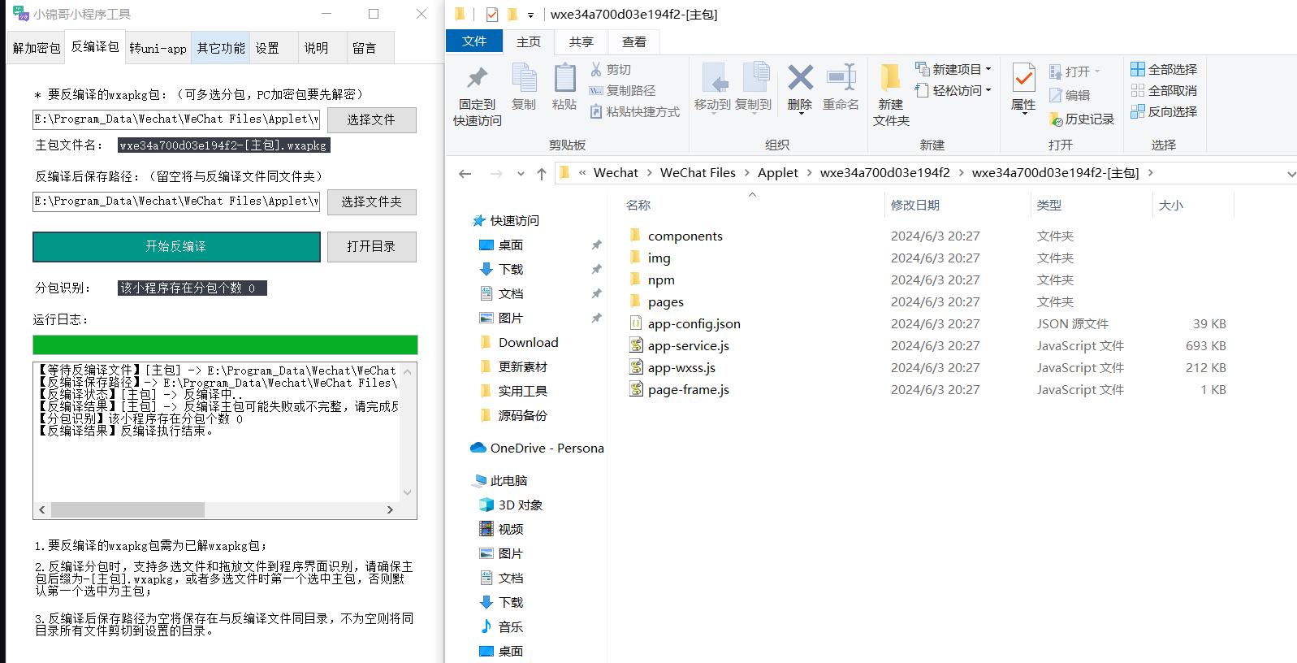Pin folder to Quick access in ribbon
The image size is (1297, 663).
click(x=477, y=95)
